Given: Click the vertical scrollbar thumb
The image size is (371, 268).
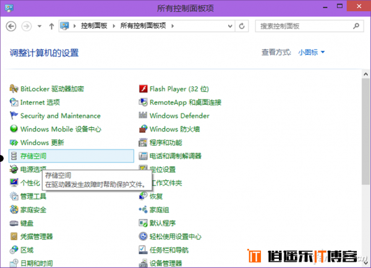Looking at the screenshot, I should coord(366,132).
